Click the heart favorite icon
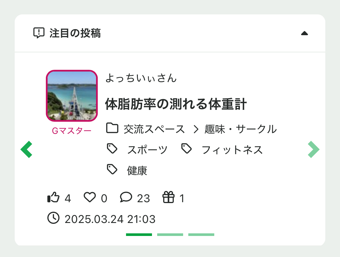This screenshot has height=257, width=340. [x=89, y=198]
